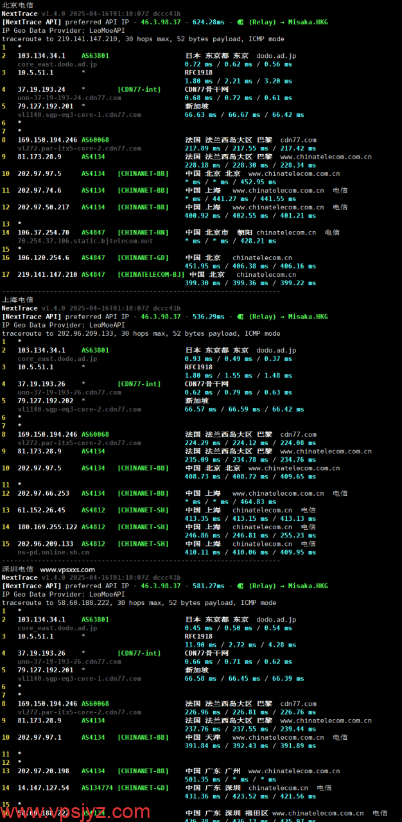Click IP address 61.152.26.45
The height and width of the screenshot is (822, 402).
41,510
